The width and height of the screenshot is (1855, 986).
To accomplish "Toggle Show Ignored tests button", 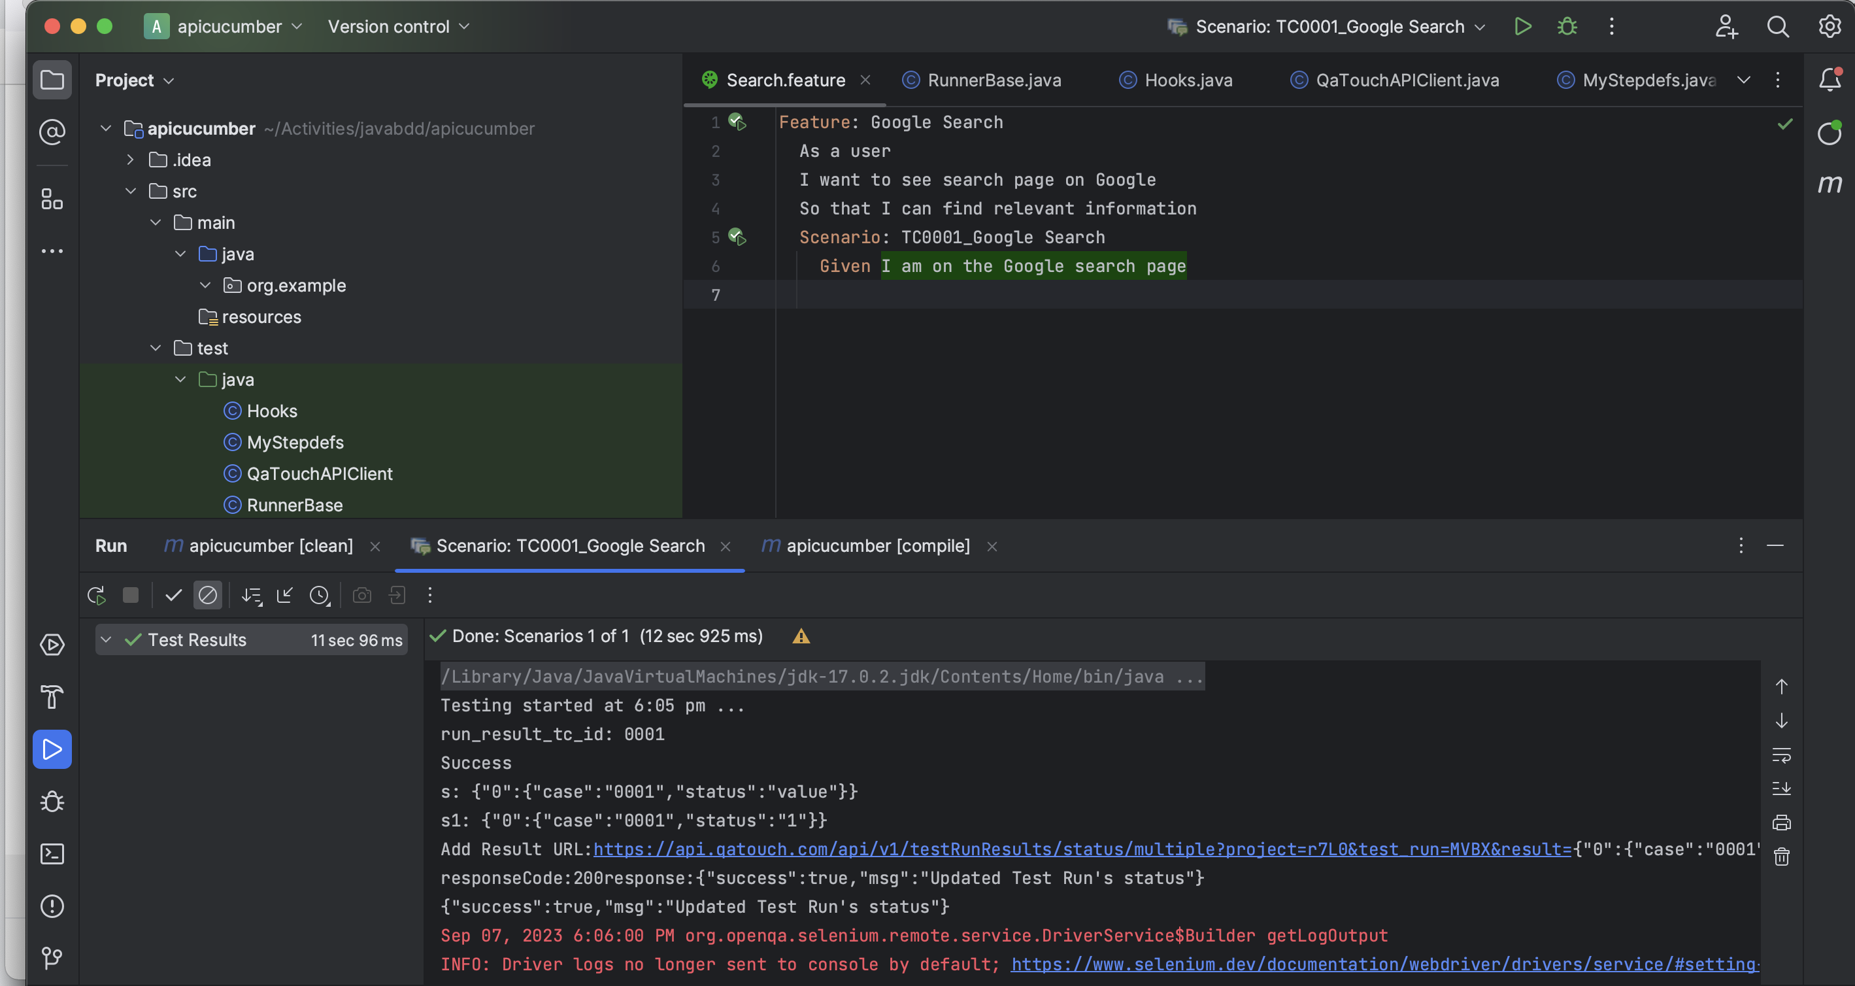I will point(207,595).
